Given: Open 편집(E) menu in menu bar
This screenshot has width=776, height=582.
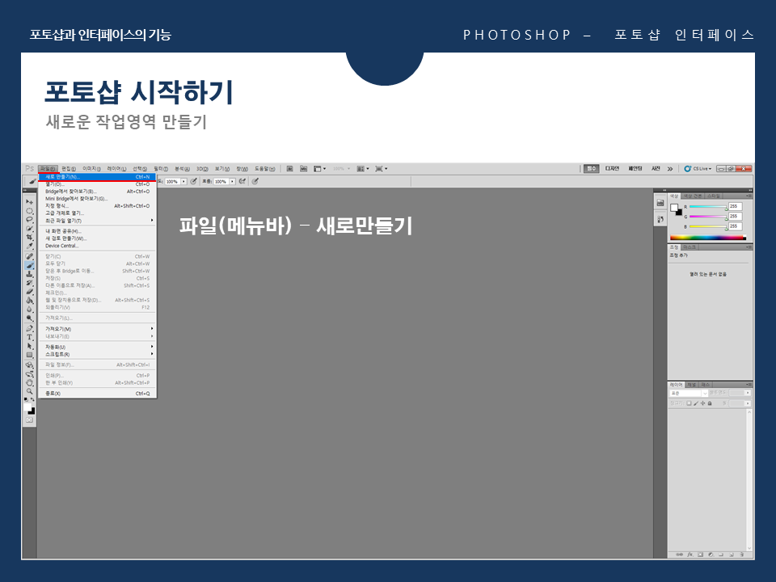Looking at the screenshot, I should pos(69,169).
